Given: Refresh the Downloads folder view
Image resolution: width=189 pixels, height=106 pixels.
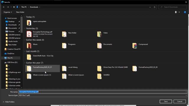Looking at the screenshot, I should point(154,7).
